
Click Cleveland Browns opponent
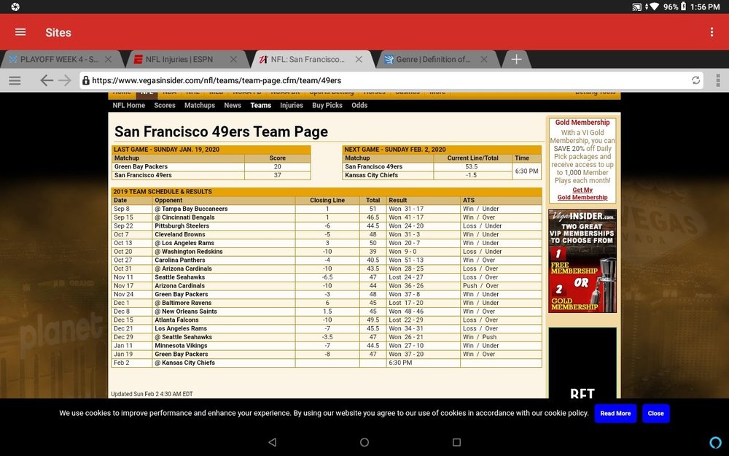[x=180, y=234]
